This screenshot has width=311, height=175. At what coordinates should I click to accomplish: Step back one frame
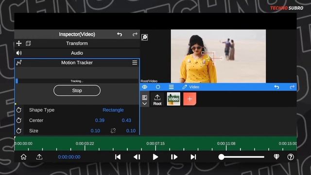pos(137,157)
